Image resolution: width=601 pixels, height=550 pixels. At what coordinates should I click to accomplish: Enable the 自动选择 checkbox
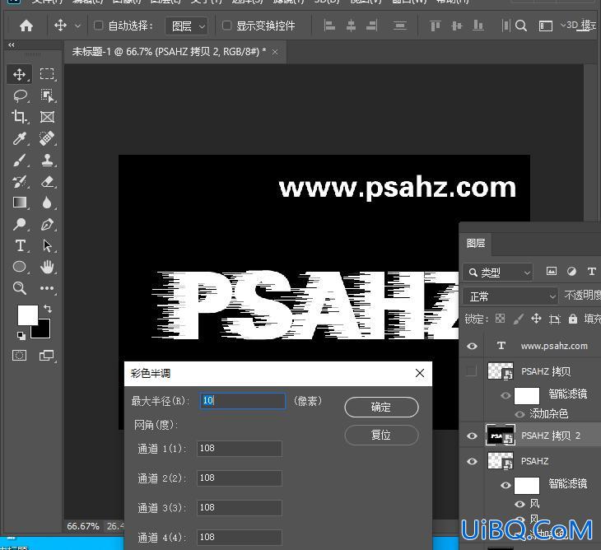(98, 26)
